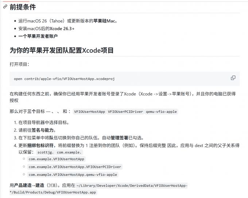
Task: Click the open contrib/apple-vfio code line
Action: [64, 79]
